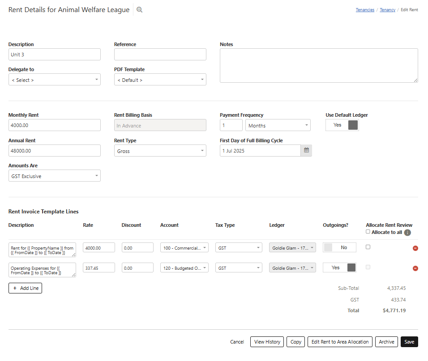Open the calendar picker for First Day of Full Billing Cycle
428x361 pixels.
coord(306,151)
